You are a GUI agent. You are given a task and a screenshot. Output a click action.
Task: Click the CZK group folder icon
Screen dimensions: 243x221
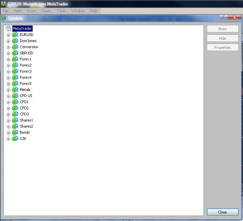[15, 139]
